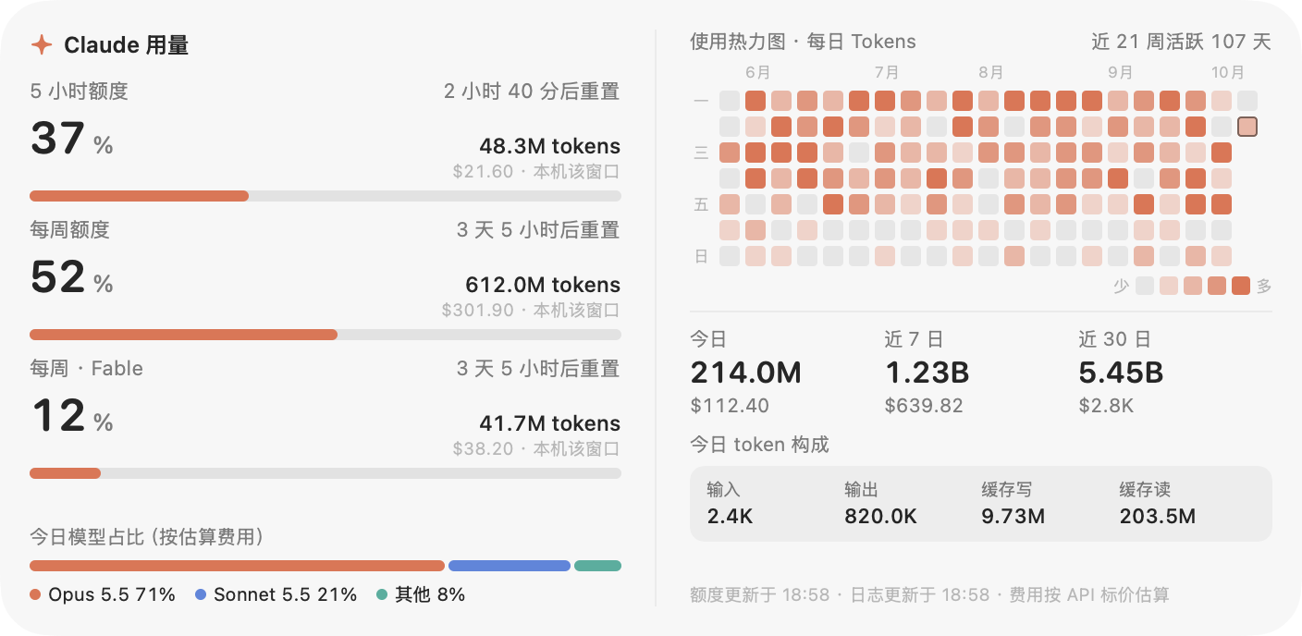Image resolution: width=1302 pixels, height=636 pixels.
Task: Click the 每周 · Fable progress bar
Action: click(x=325, y=473)
